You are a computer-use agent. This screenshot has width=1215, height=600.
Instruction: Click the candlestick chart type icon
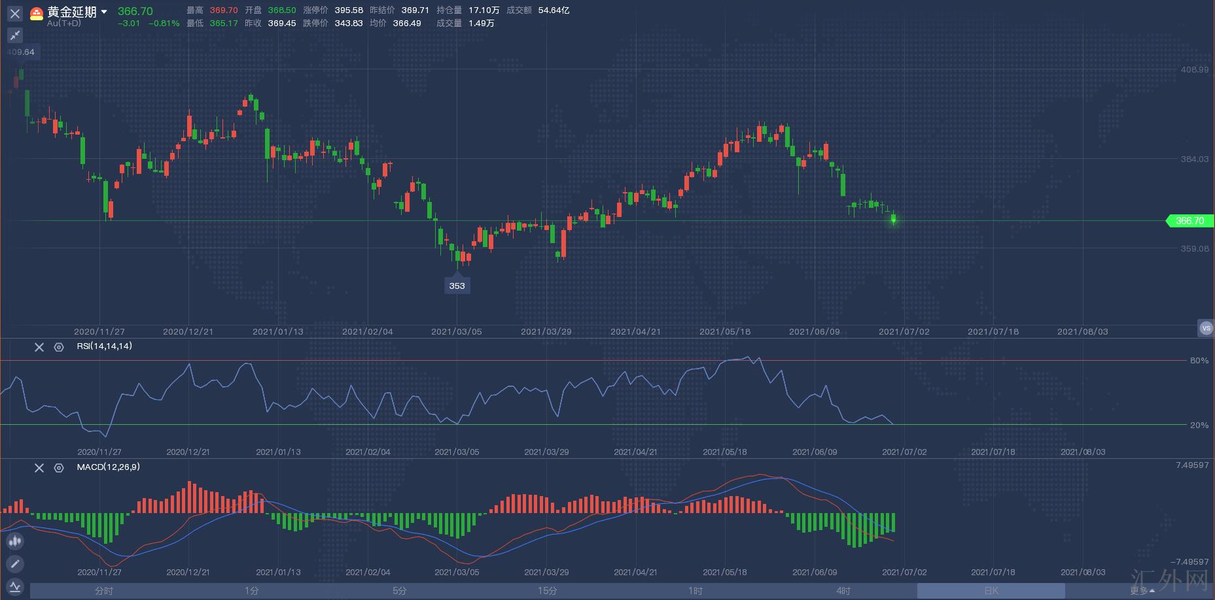15,541
